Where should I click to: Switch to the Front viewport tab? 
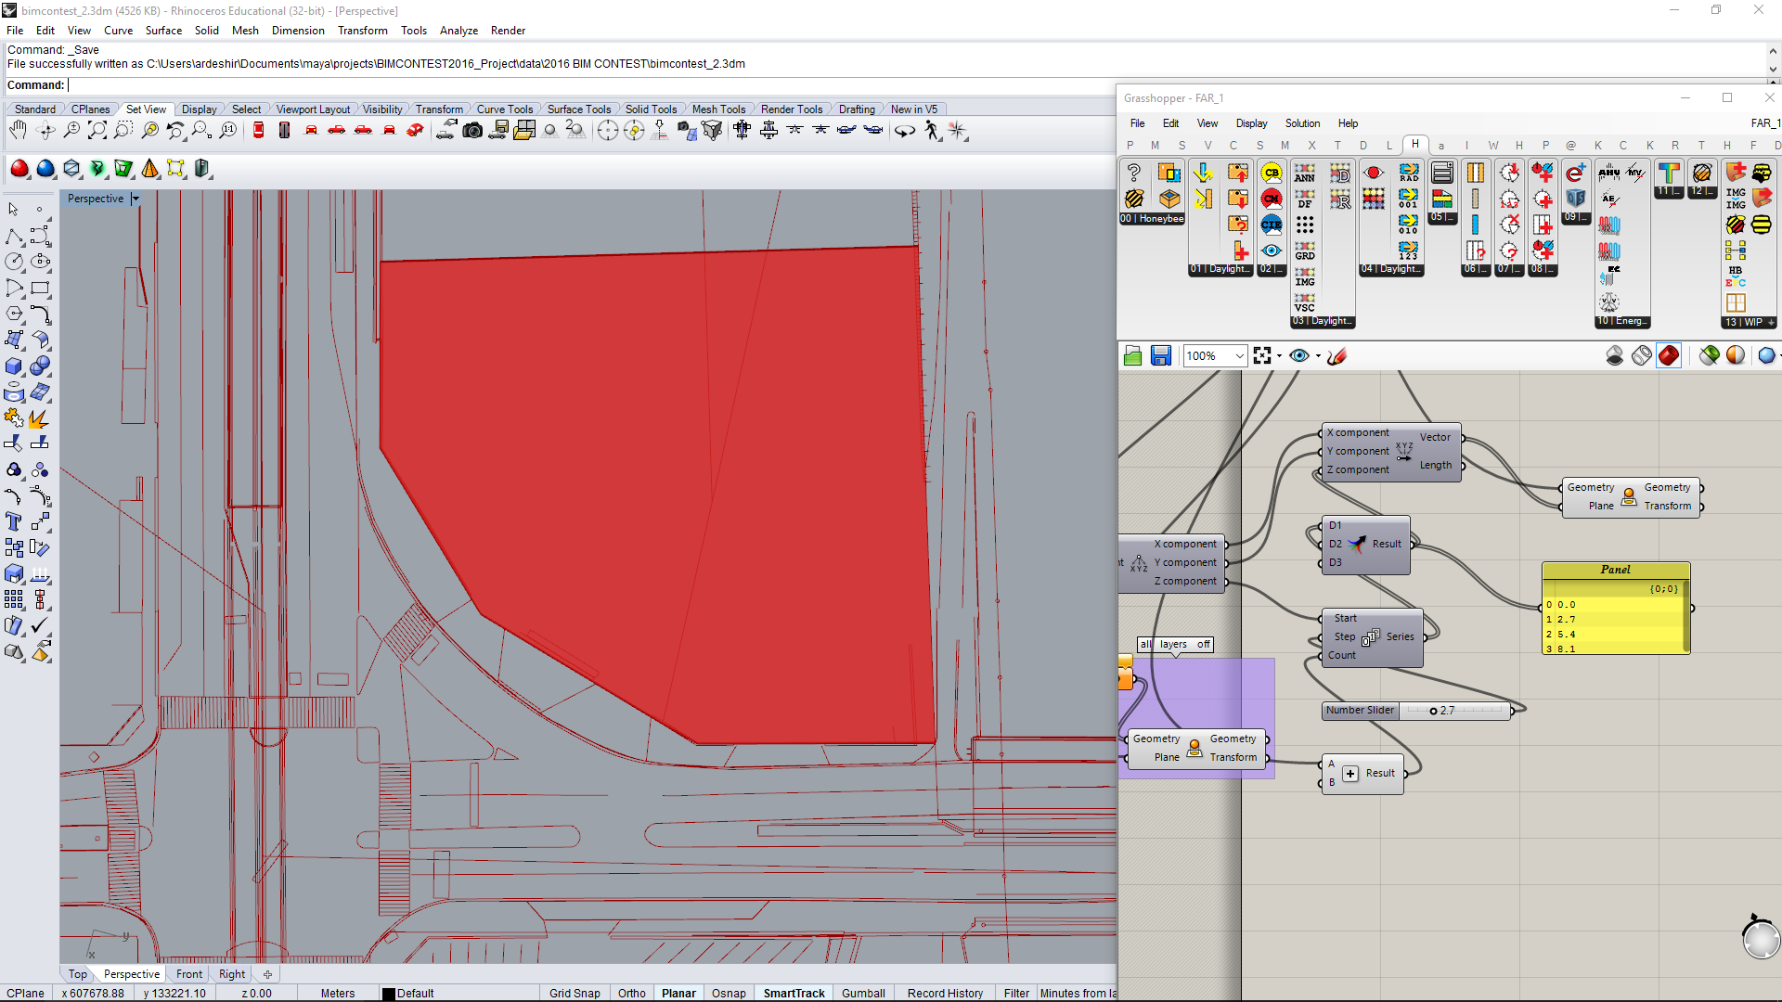point(189,974)
